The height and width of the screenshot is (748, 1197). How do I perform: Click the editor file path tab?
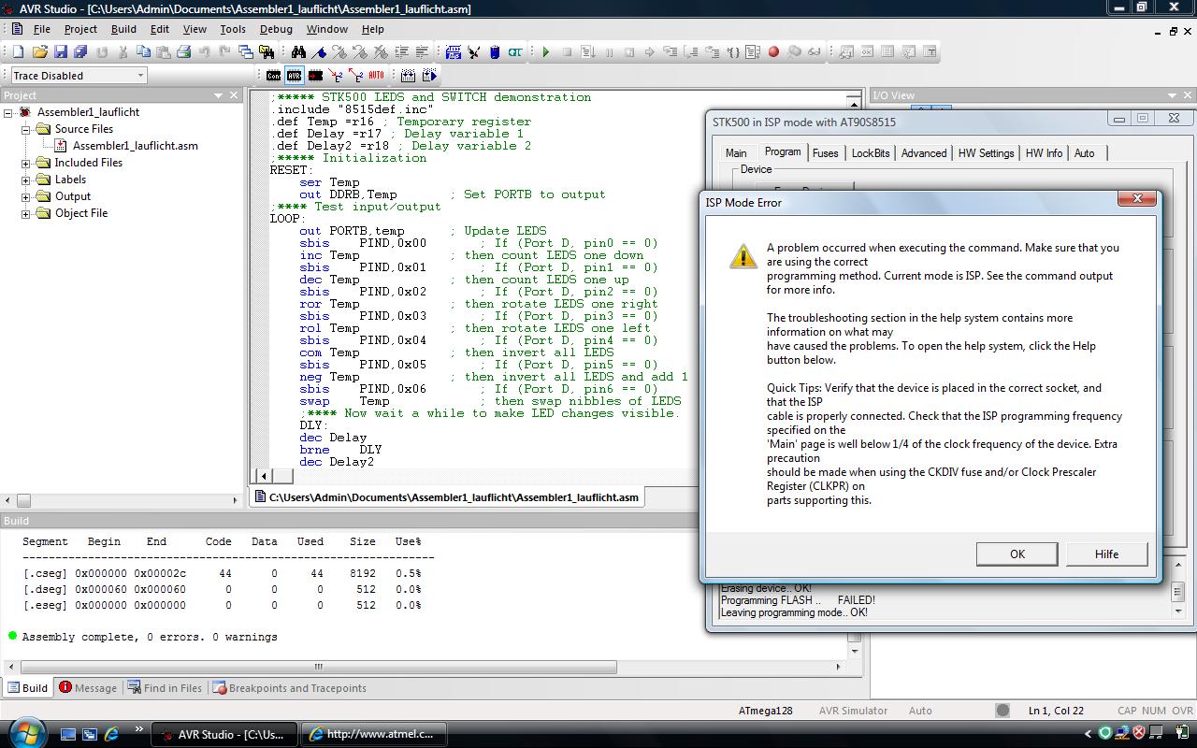pos(448,497)
